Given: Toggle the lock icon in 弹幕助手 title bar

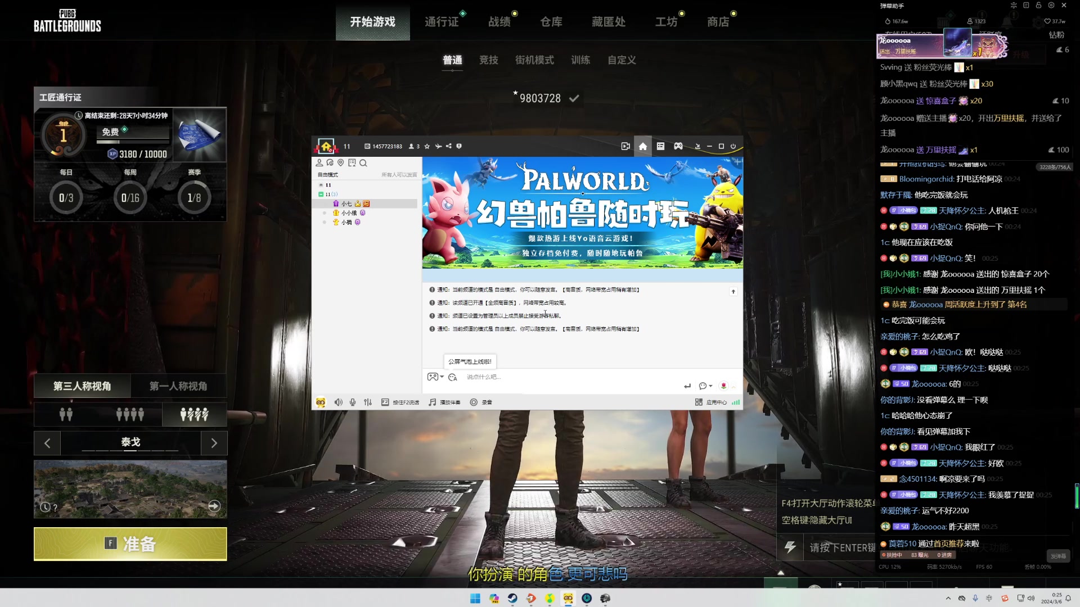Looking at the screenshot, I should [1038, 6].
